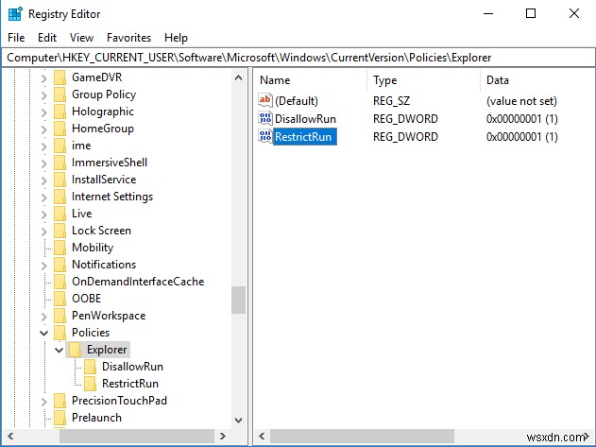596x447 pixels.
Task: Click the values pane scroll left arrow
Action: click(262, 436)
